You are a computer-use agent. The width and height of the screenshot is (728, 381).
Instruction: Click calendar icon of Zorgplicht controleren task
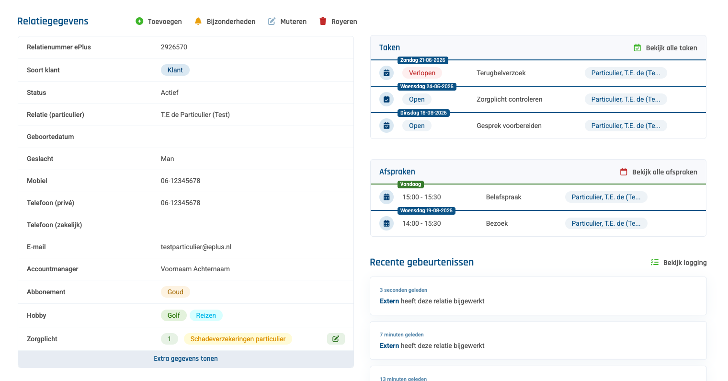click(x=387, y=99)
